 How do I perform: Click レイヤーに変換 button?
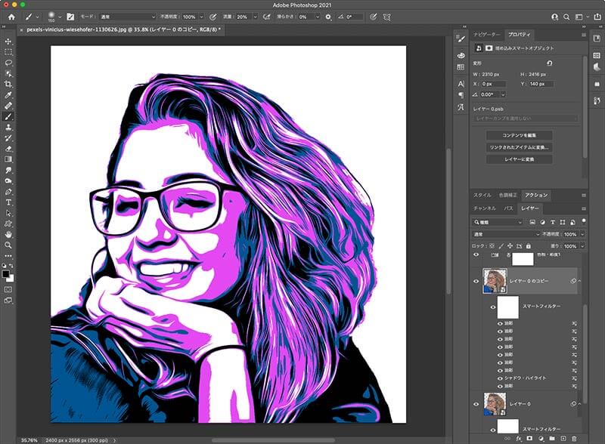click(x=519, y=159)
